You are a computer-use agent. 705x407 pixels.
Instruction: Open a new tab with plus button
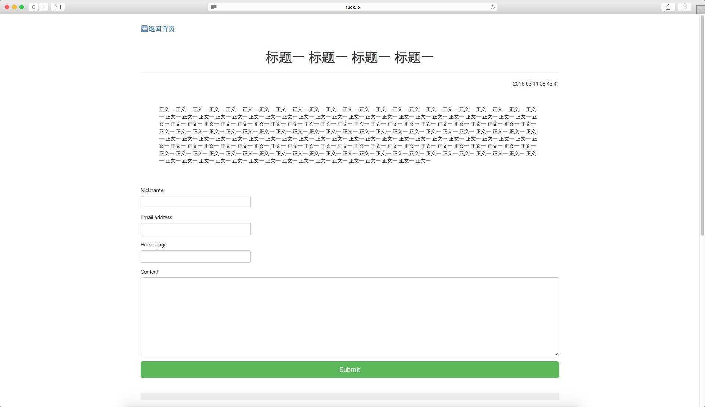(700, 10)
